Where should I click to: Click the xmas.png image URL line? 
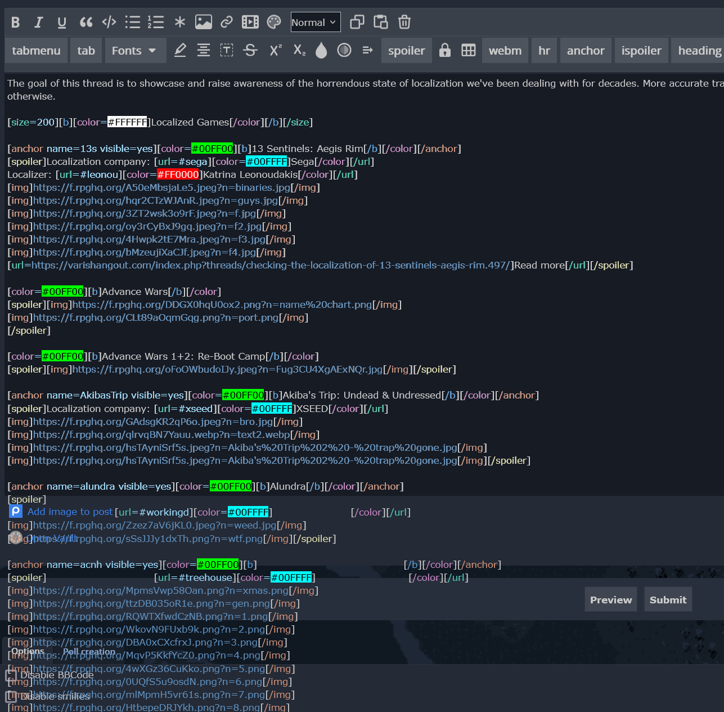(163, 590)
